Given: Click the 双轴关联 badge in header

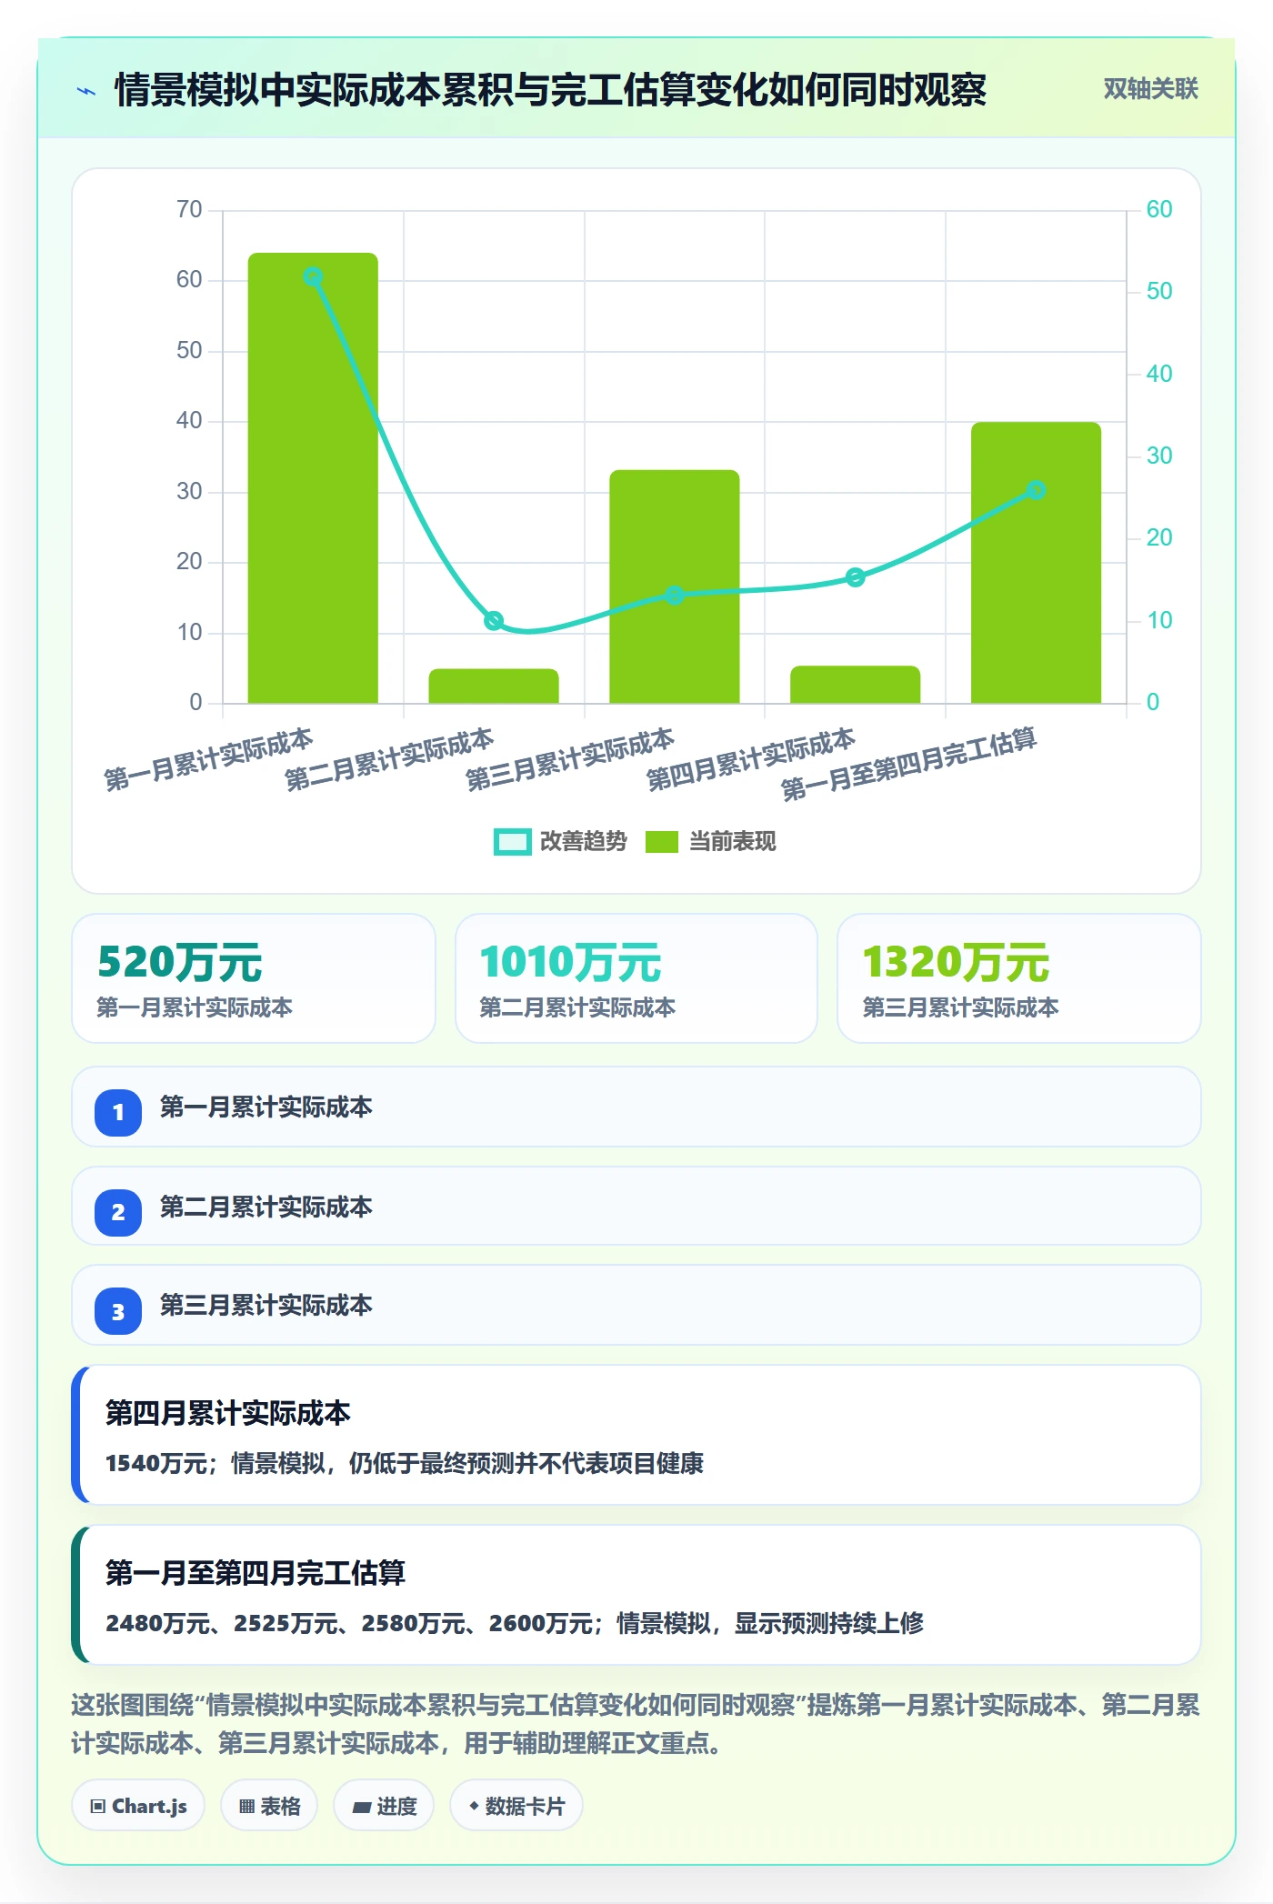Looking at the screenshot, I should [1150, 89].
